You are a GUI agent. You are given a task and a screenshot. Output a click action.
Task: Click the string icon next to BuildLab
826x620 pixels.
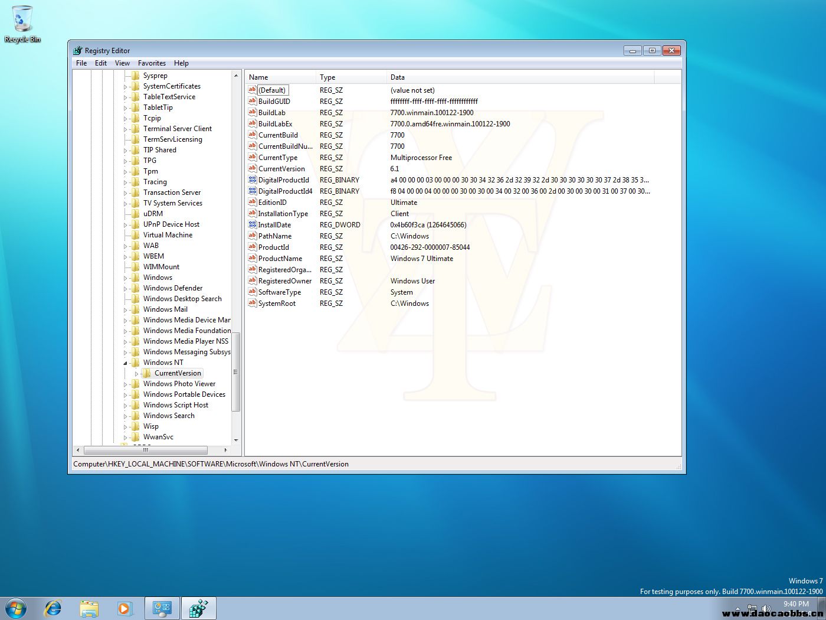coord(253,113)
